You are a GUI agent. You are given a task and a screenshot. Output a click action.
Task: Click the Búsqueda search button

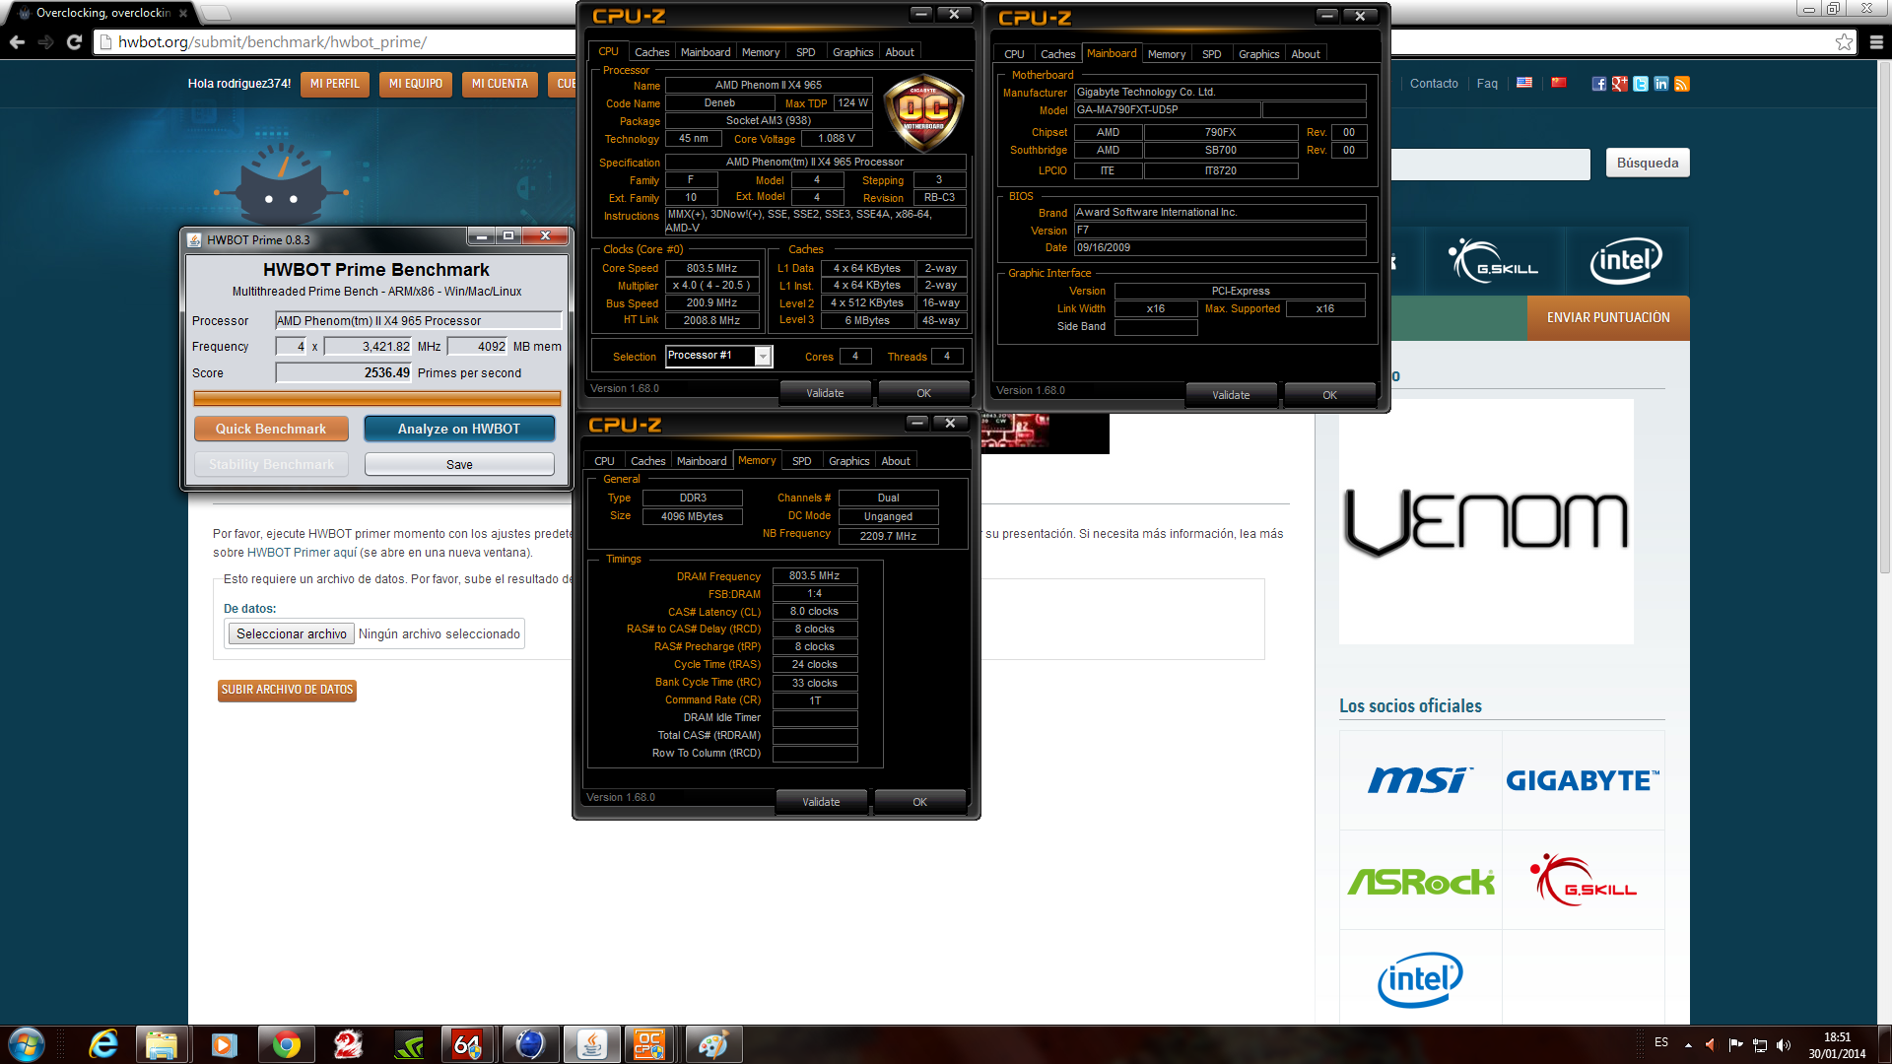tap(1647, 163)
